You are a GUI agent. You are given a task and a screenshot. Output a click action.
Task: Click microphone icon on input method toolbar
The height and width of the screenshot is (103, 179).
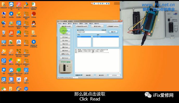point(100,4)
